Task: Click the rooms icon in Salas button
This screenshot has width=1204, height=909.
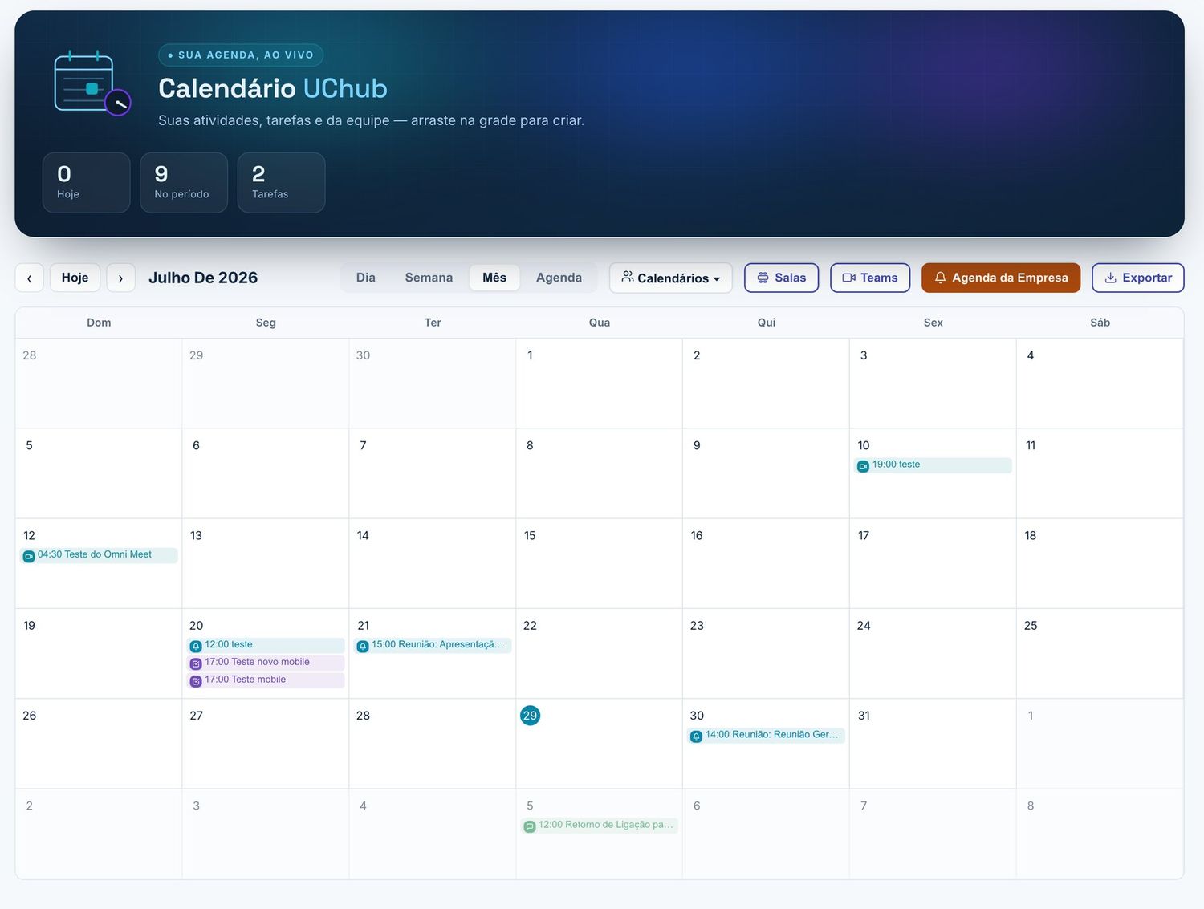Action: coord(763,278)
